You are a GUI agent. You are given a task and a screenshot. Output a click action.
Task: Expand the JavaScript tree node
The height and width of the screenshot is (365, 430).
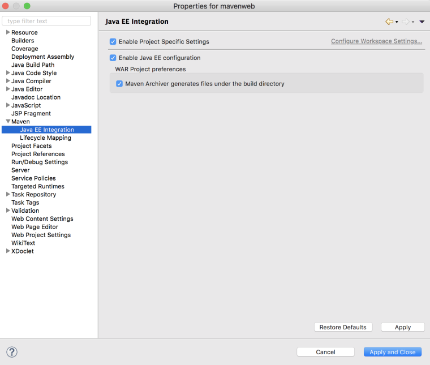click(8, 105)
